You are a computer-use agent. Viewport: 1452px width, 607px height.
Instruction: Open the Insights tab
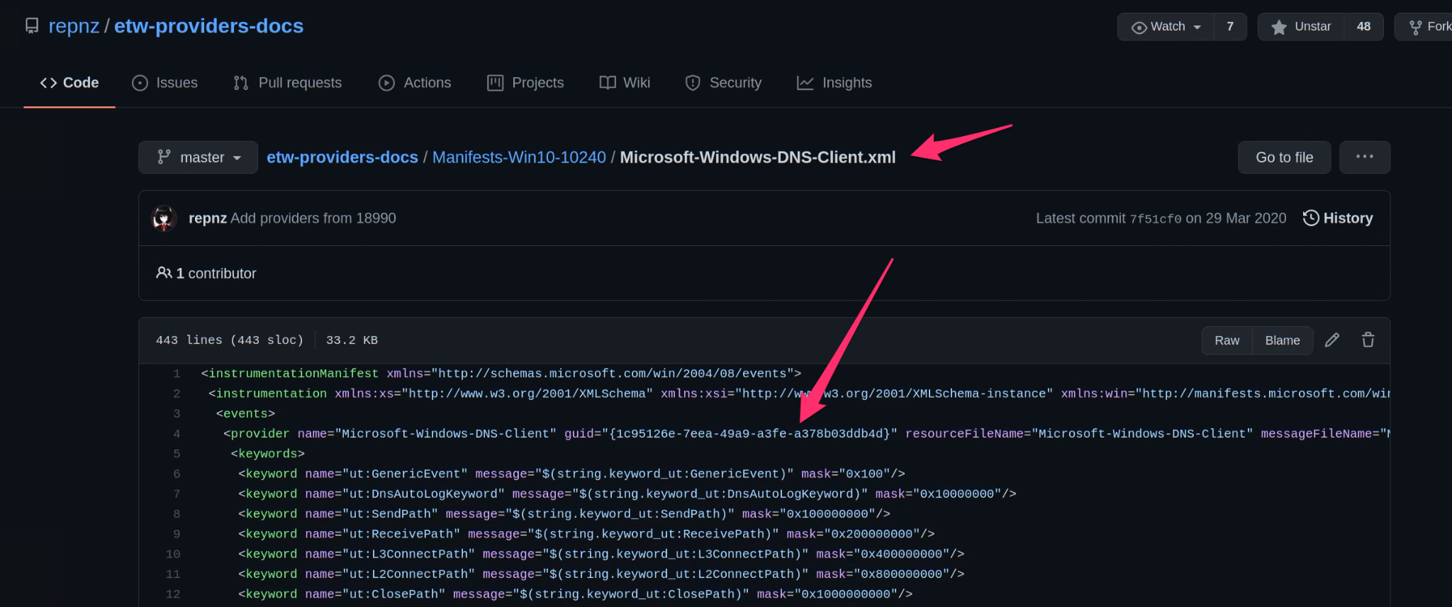[x=834, y=83]
